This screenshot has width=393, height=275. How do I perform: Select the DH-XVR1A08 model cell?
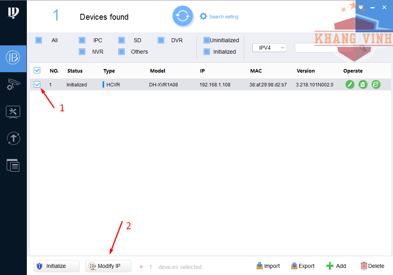(163, 85)
